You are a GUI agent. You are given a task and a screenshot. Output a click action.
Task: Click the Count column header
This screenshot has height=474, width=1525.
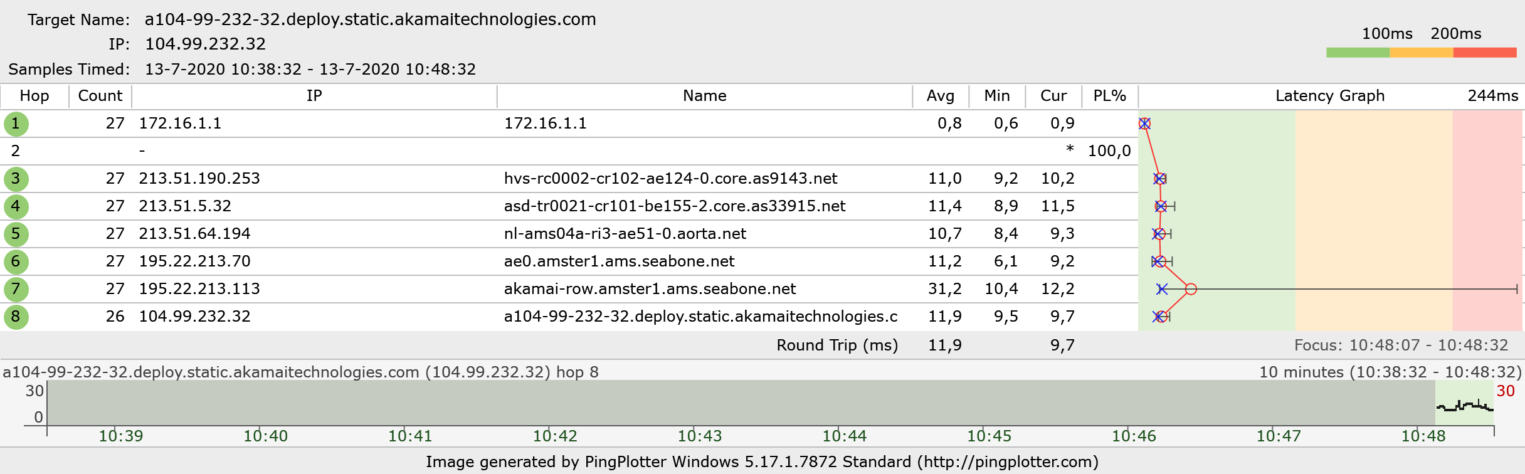click(100, 96)
